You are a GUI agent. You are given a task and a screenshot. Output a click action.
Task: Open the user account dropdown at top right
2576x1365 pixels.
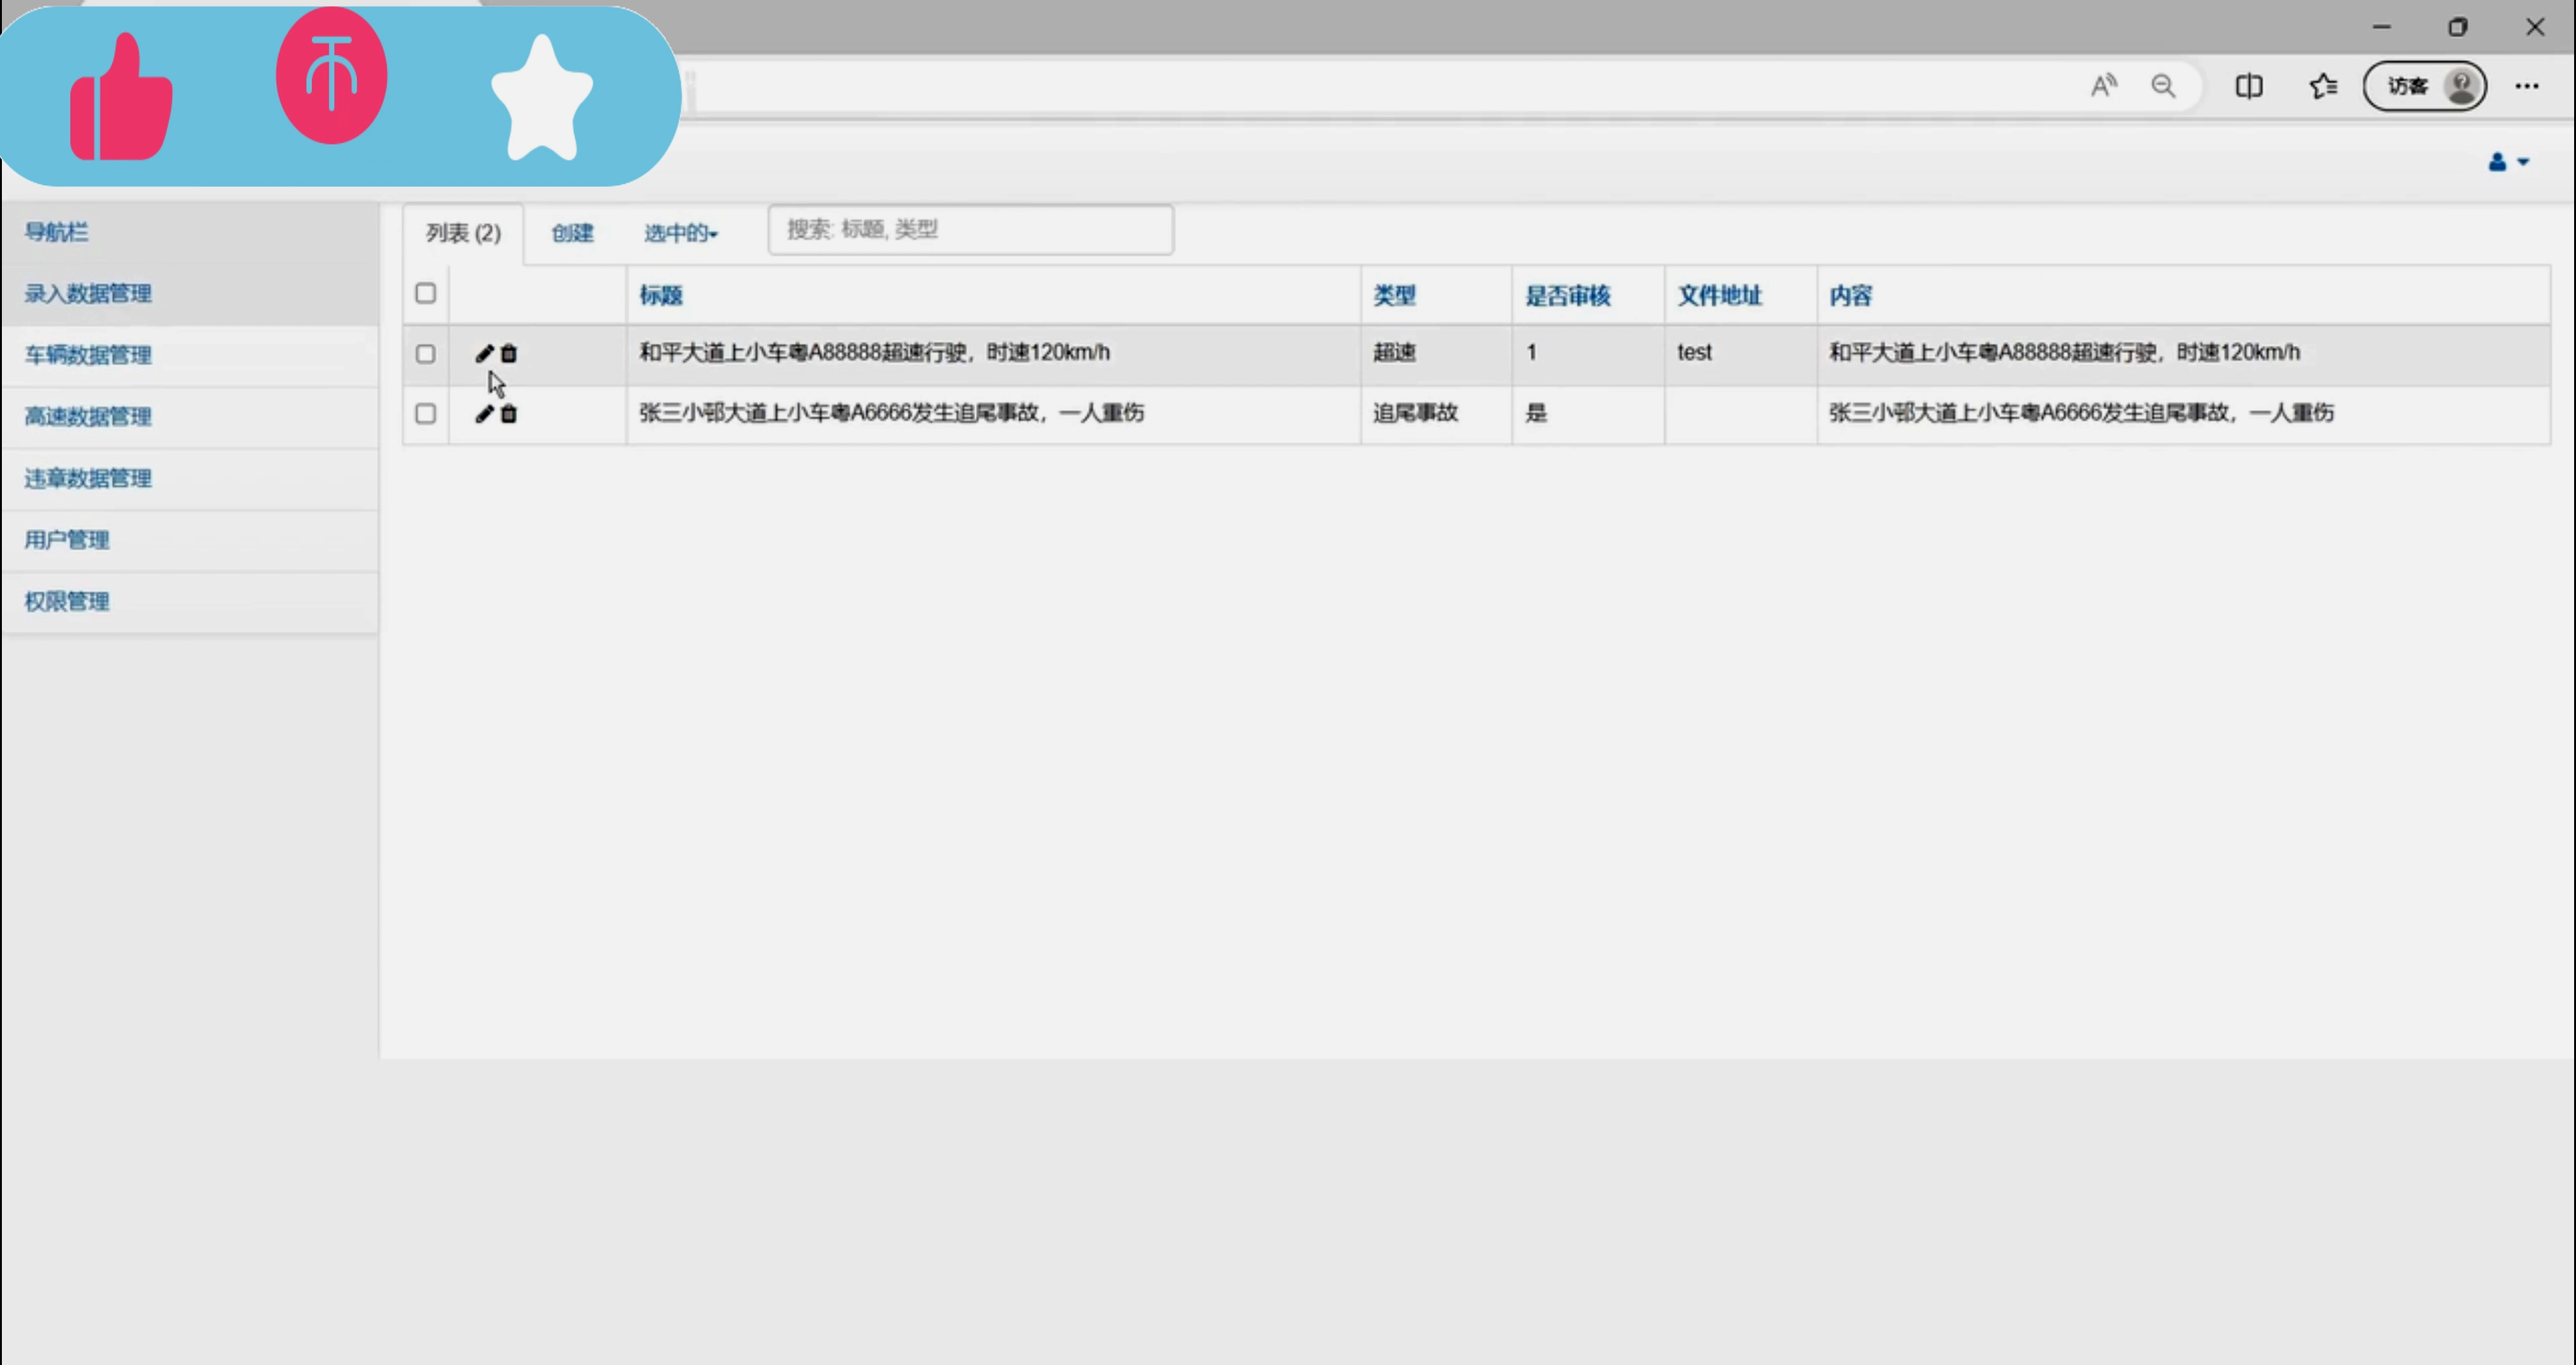click(x=2507, y=162)
